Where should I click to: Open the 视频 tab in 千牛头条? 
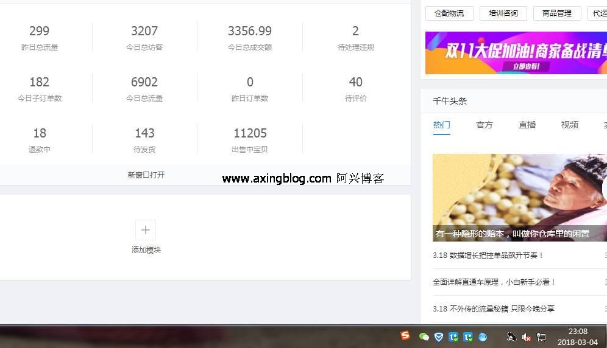(570, 125)
